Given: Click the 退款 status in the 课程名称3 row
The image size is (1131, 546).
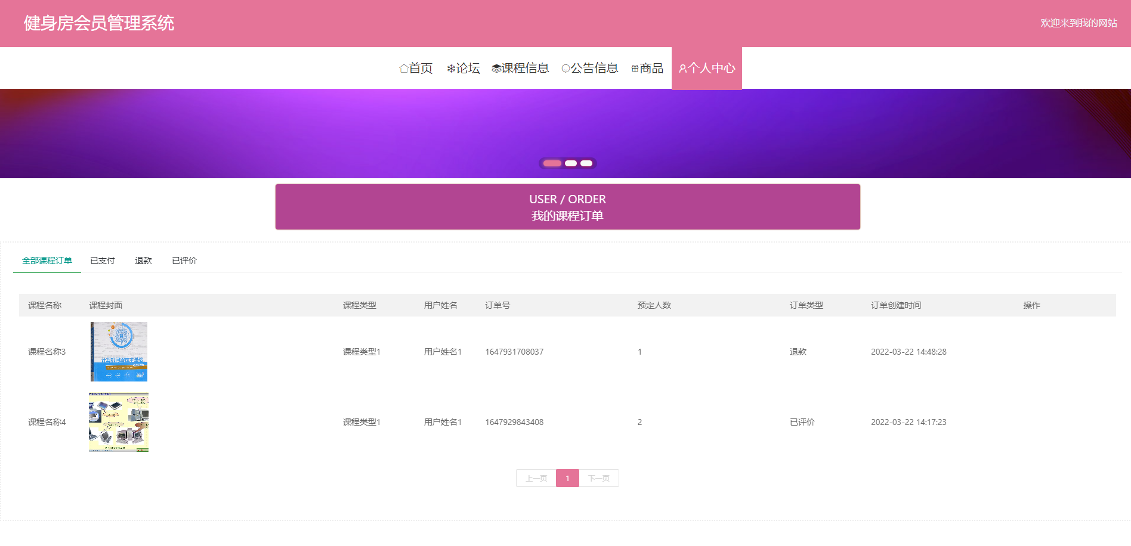Looking at the screenshot, I should [x=798, y=352].
